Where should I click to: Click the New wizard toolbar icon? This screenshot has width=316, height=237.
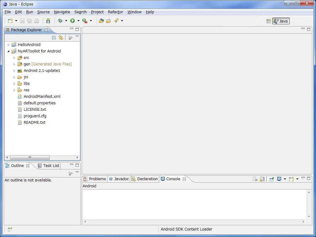pos(10,21)
